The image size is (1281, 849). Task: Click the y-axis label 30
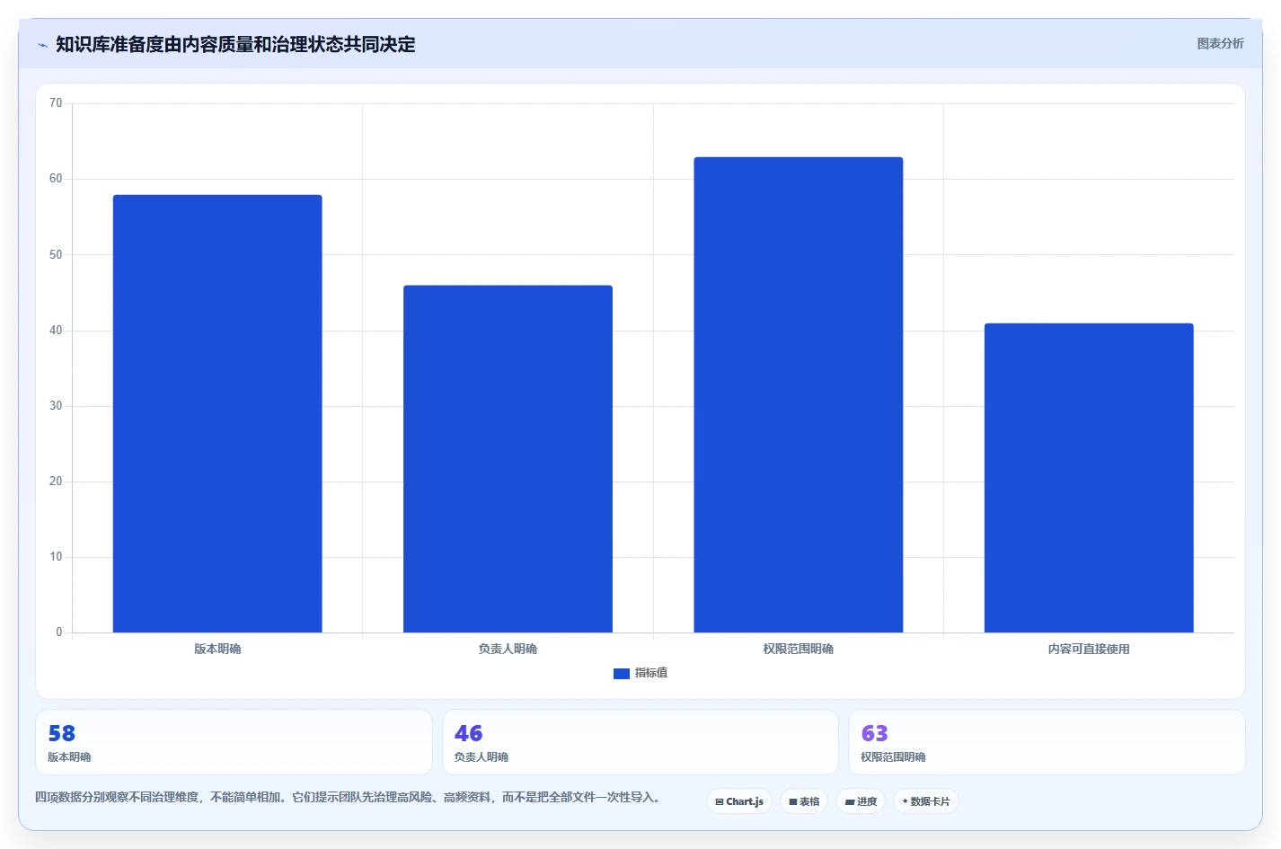[56, 405]
